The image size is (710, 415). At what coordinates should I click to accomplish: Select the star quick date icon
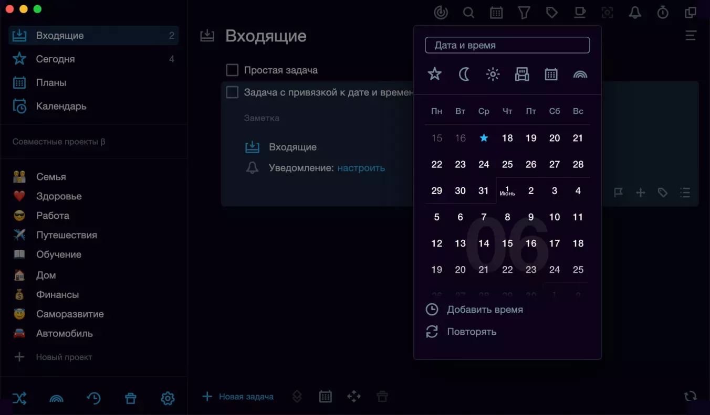[435, 75]
